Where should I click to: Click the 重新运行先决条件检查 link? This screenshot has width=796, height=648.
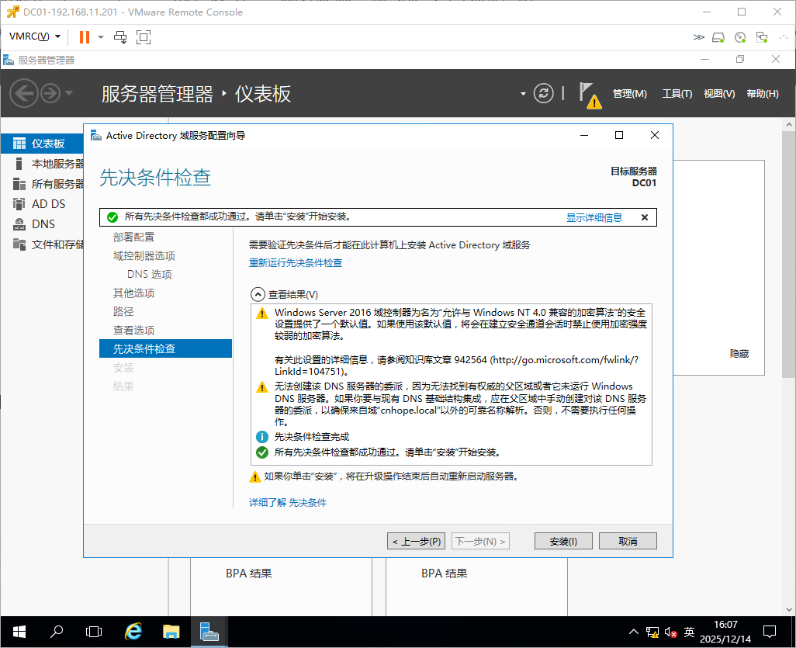(296, 262)
